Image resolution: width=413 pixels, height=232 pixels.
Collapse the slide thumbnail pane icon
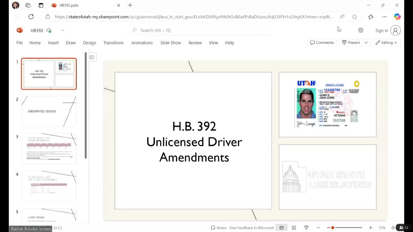point(92,57)
